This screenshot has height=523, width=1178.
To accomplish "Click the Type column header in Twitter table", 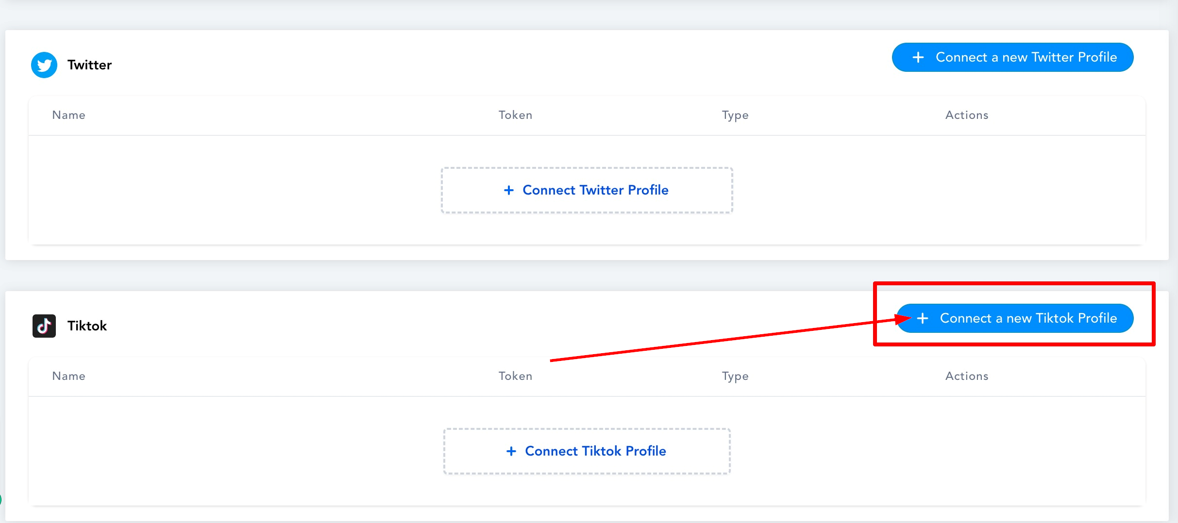I will 735,115.
